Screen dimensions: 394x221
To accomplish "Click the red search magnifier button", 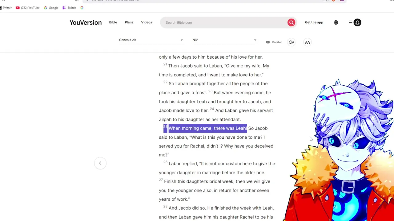I will click(291, 22).
